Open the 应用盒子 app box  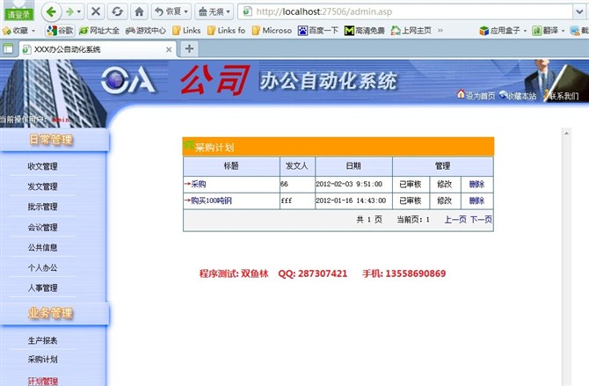500,31
